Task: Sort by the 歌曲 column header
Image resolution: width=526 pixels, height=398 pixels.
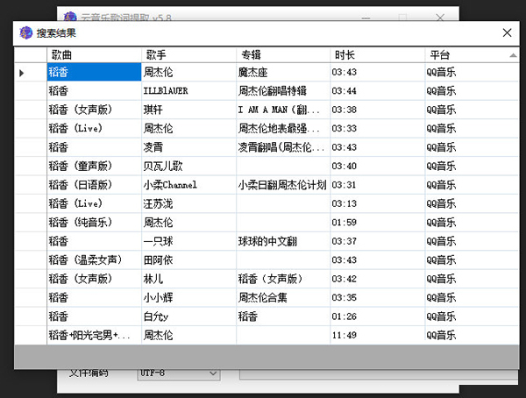Action: pyautogui.click(x=95, y=54)
